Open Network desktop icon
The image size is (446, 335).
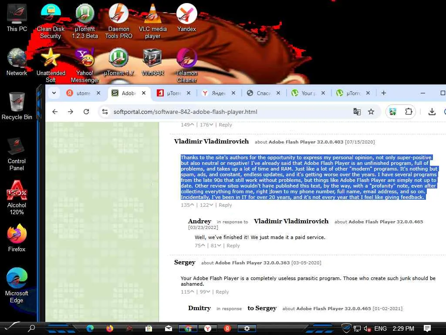tap(17, 62)
